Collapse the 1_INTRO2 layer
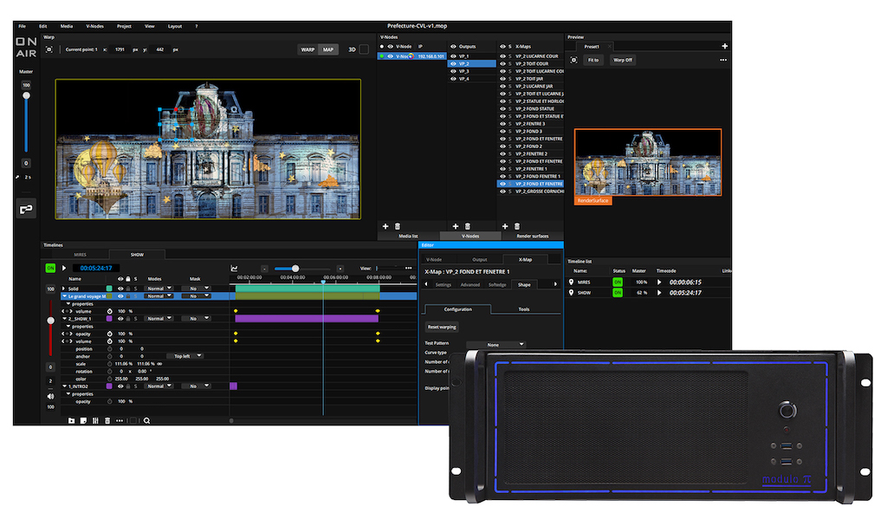 [64, 386]
